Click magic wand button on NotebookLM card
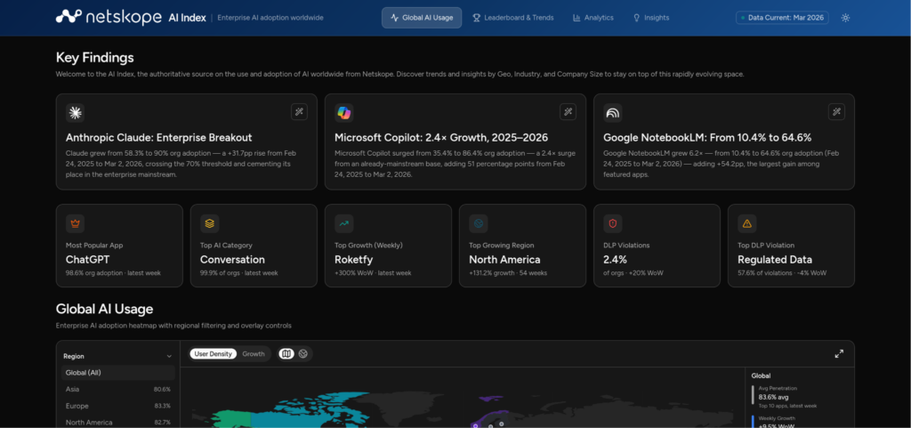This screenshot has width=911, height=428. click(836, 112)
